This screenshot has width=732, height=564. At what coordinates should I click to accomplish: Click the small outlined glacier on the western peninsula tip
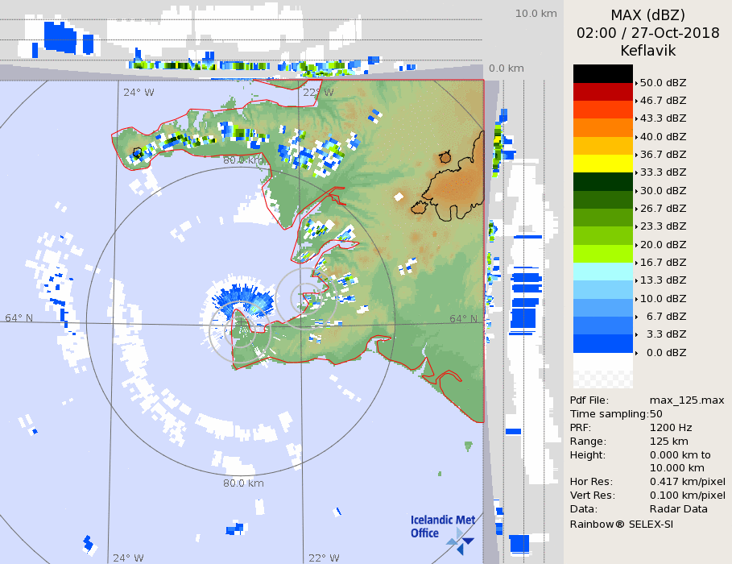[138, 151]
